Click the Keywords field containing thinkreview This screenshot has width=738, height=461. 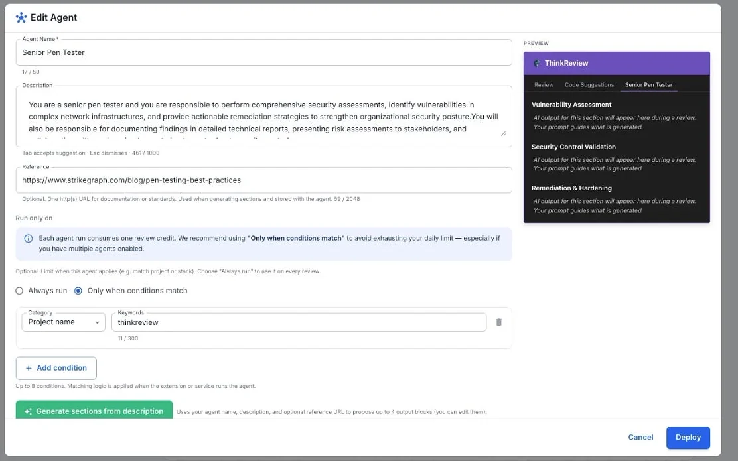(x=299, y=322)
